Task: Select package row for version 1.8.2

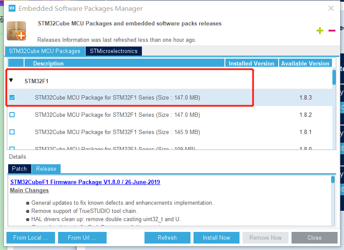Action: [170, 115]
